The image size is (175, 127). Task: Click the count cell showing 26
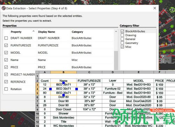point(45,105)
